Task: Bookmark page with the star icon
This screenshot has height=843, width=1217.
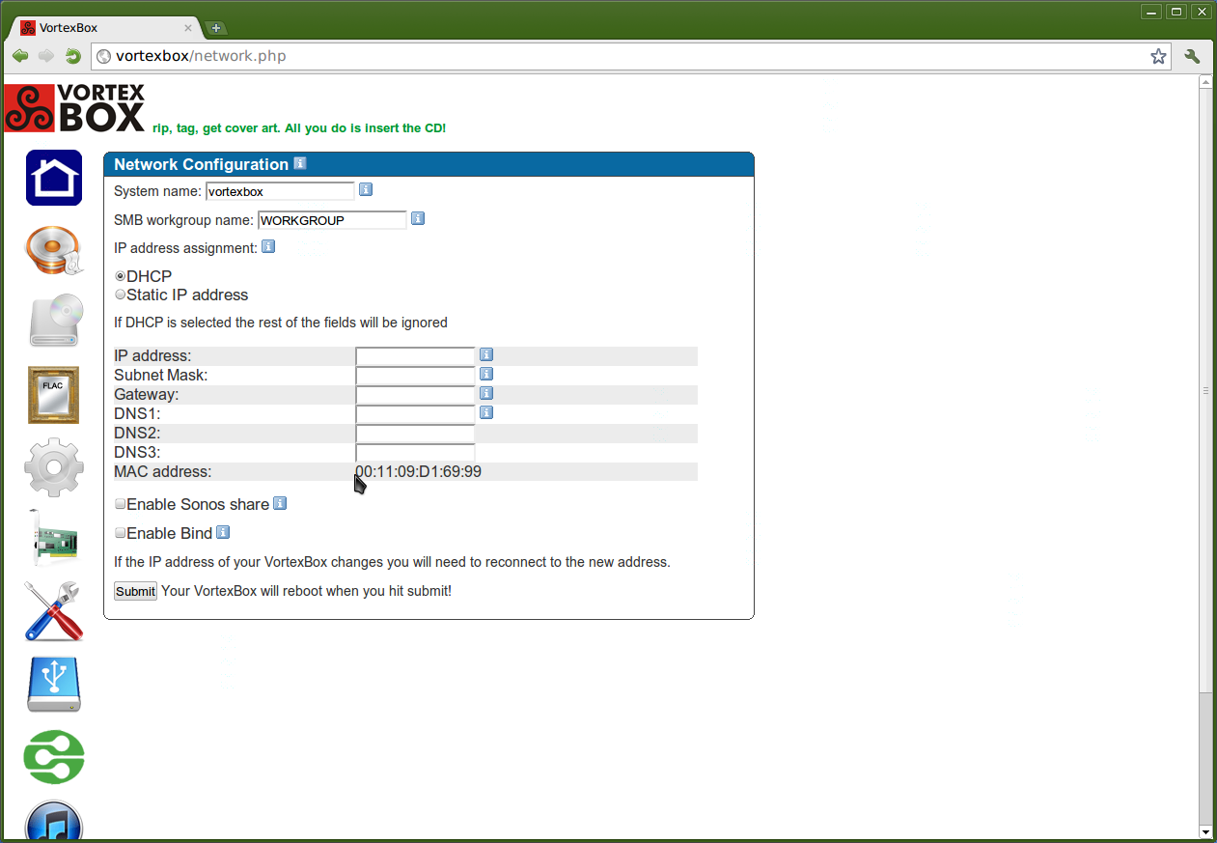Action: coord(1158,56)
